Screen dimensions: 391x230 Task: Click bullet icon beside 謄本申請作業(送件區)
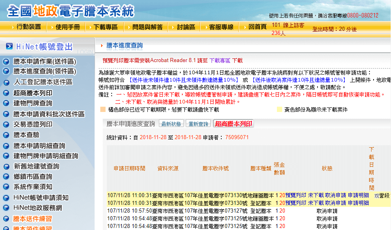pyautogui.click(x=6, y=62)
